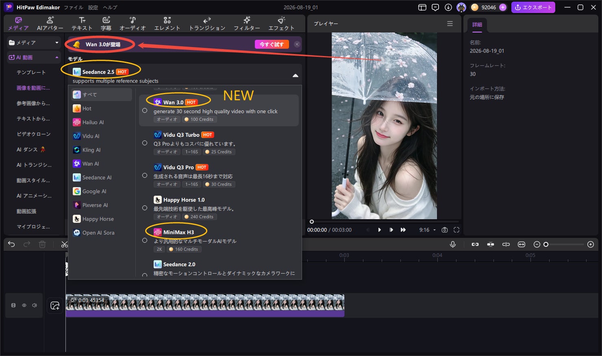
Task: Toggle track visibility eye icon
Action: (x=24, y=305)
